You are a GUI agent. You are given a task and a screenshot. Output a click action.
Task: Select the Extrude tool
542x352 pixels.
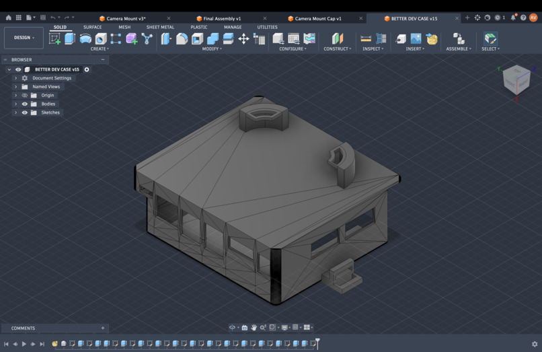click(70, 39)
